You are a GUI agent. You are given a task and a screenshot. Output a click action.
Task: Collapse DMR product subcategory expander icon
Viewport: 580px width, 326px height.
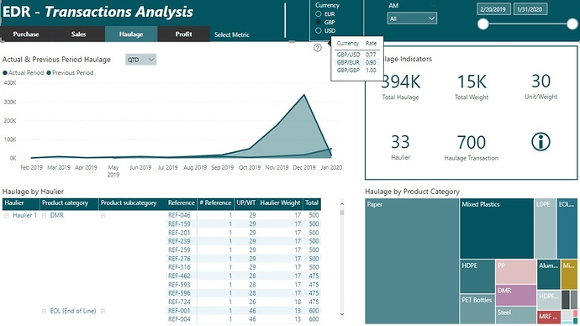tap(103, 215)
